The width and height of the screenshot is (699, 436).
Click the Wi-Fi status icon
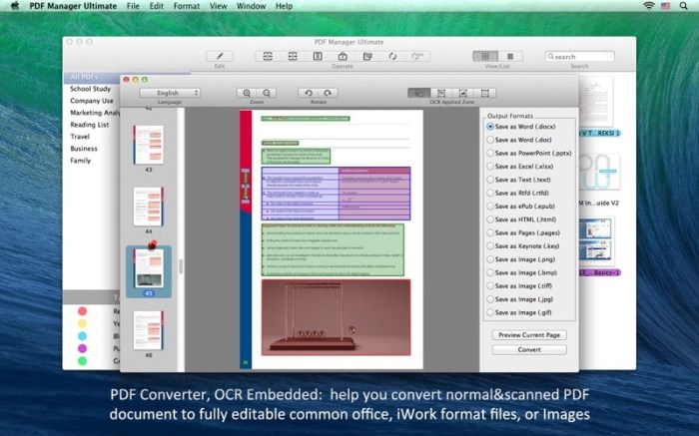[649, 6]
